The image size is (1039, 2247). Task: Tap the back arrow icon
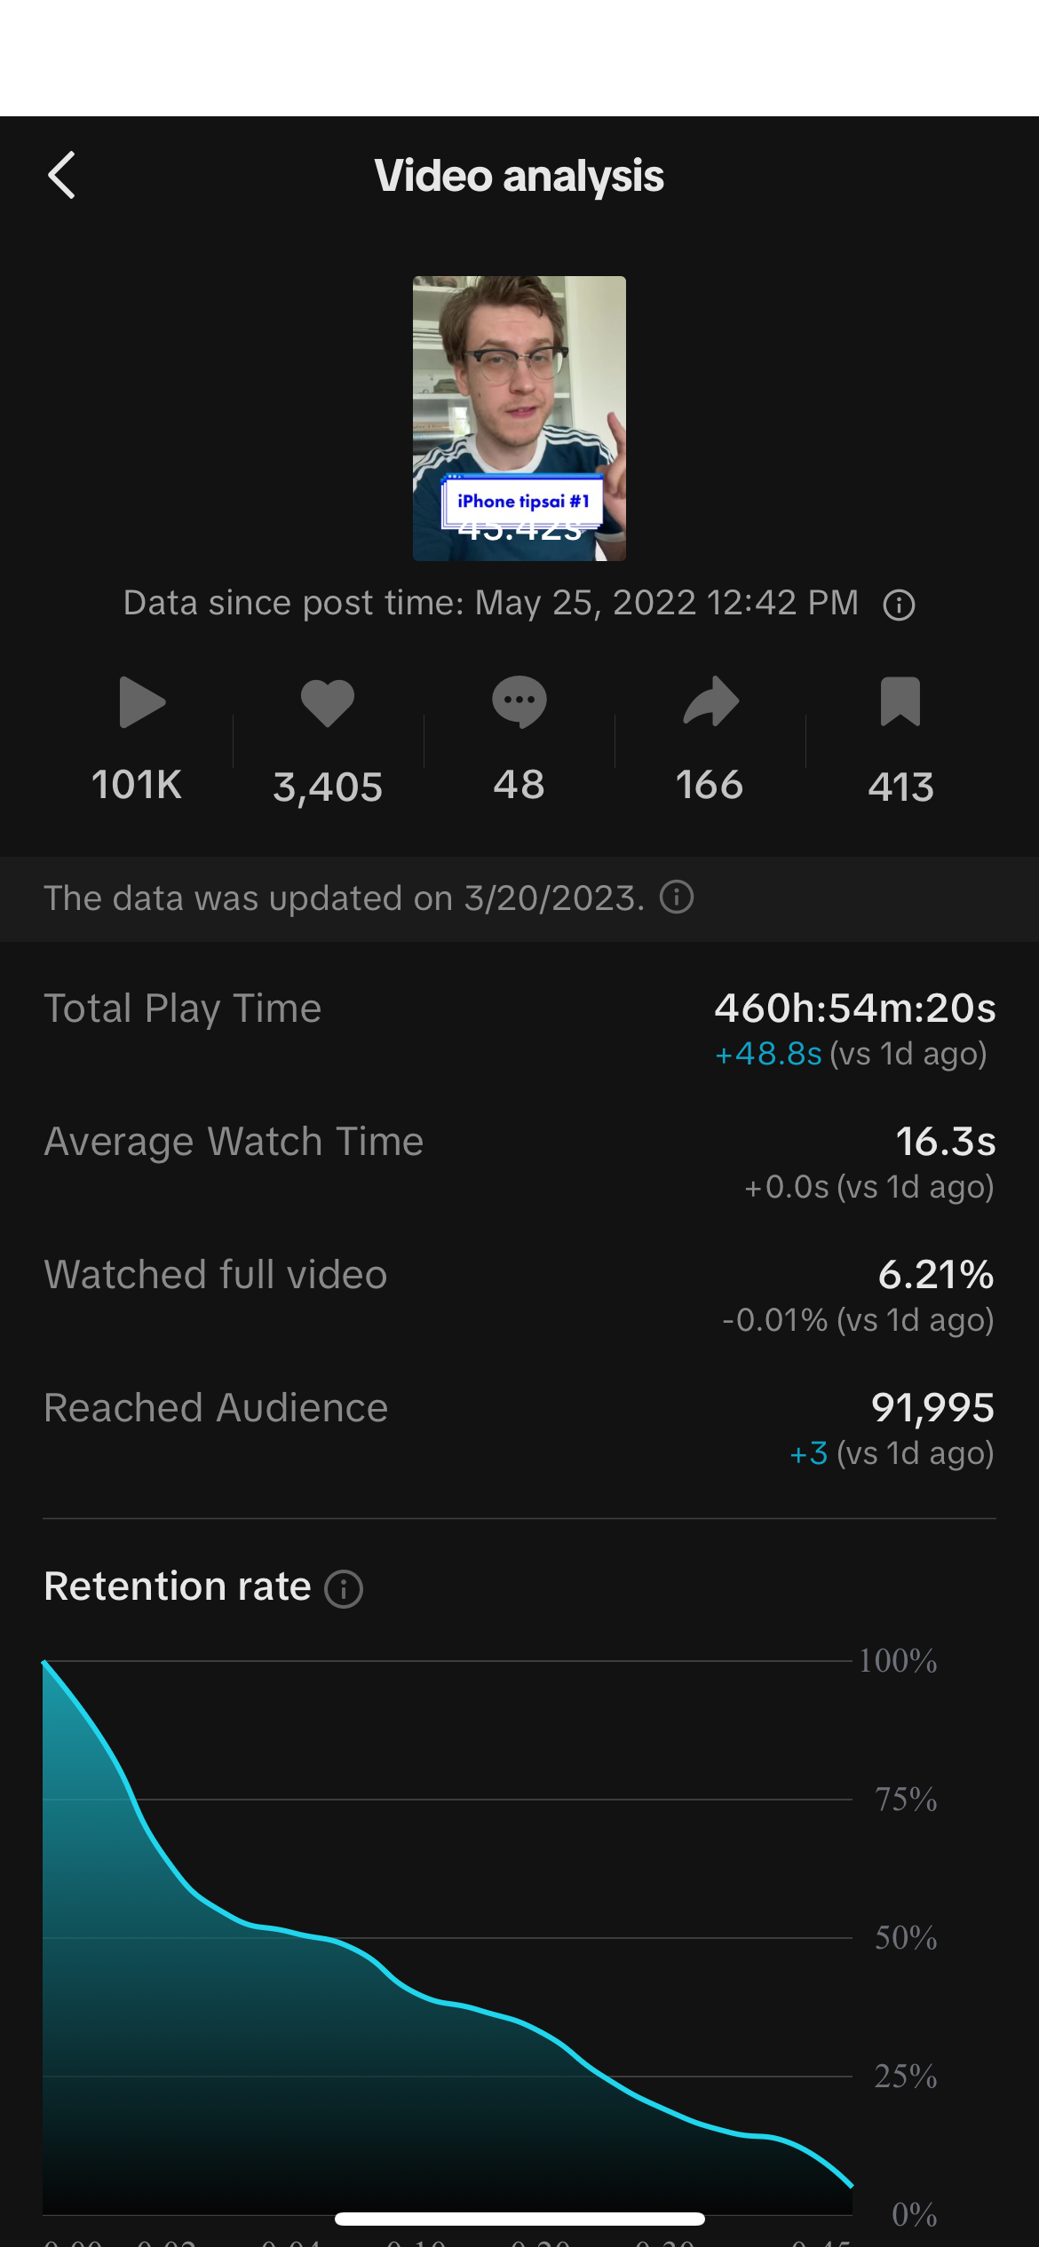pyautogui.click(x=61, y=175)
